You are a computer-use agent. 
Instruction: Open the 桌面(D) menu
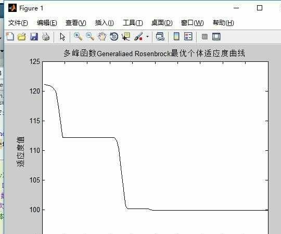tap(162, 23)
